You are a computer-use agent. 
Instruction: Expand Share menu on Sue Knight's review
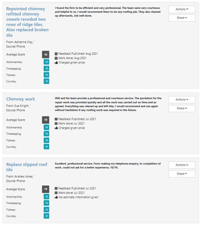point(181,108)
